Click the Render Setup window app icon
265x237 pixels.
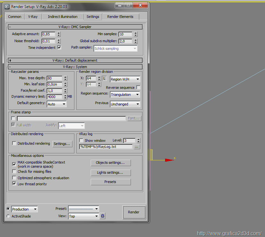(x=7, y=7)
